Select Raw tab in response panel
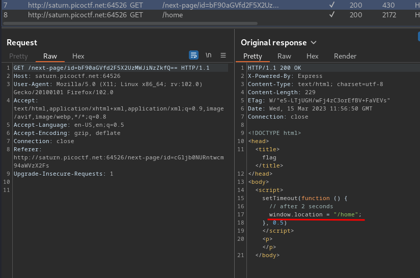The width and height of the screenshot is (420, 278). [284, 56]
